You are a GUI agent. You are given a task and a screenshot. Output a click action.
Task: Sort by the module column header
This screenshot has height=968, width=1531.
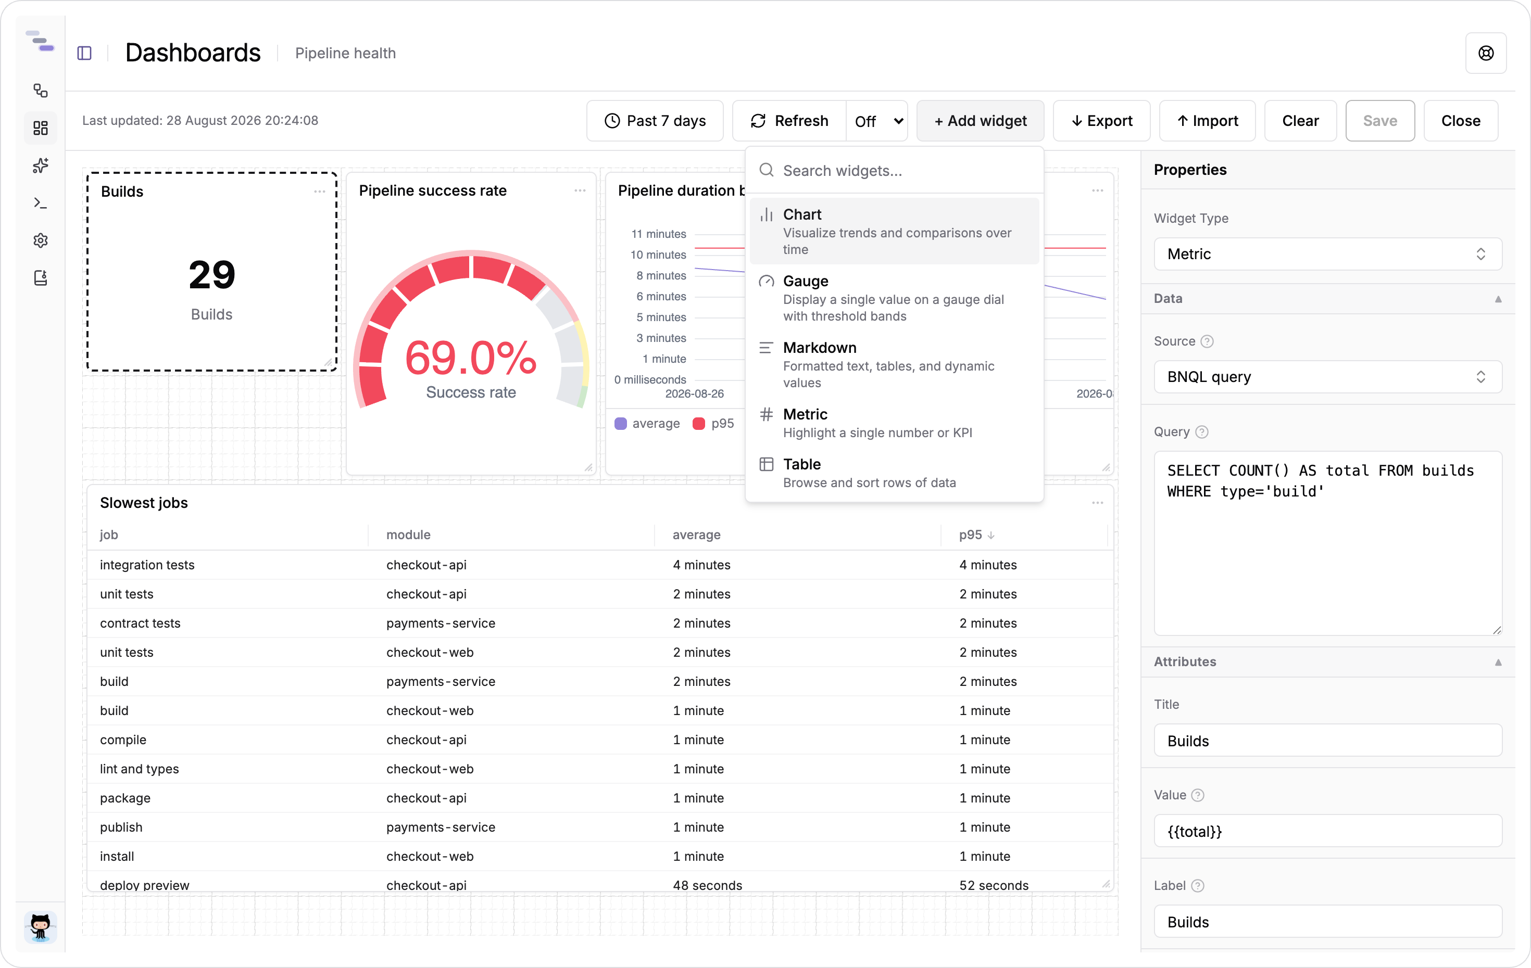[408, 535]
